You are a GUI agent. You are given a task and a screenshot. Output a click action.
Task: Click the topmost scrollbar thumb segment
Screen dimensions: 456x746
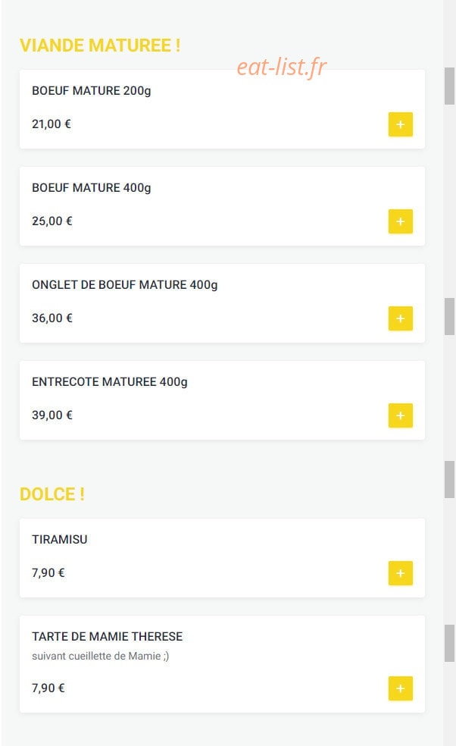tap(449, 86)
